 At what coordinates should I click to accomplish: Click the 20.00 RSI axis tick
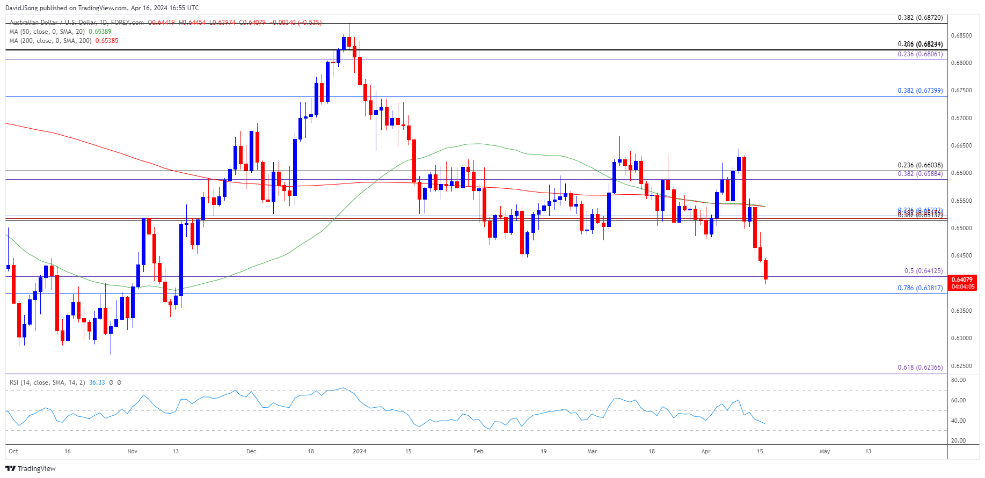pos(958,441)
